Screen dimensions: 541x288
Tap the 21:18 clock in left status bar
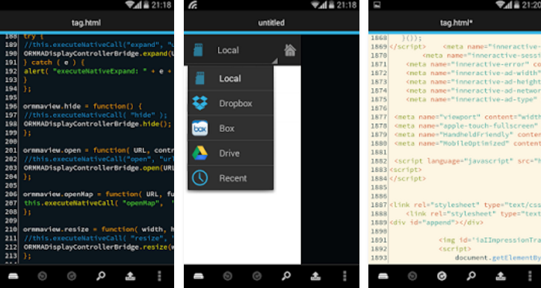[x=162, y=4]
